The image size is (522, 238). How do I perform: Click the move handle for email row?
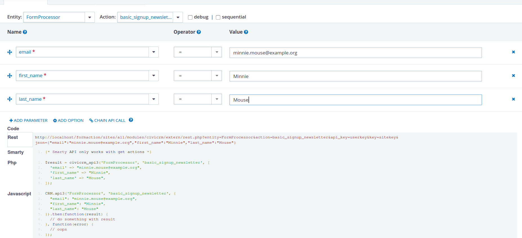coord(10,52)
